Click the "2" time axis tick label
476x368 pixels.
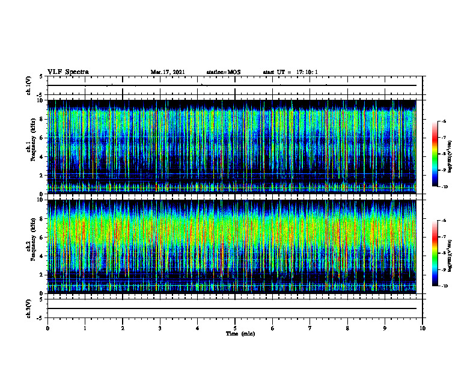coord(123,328)
